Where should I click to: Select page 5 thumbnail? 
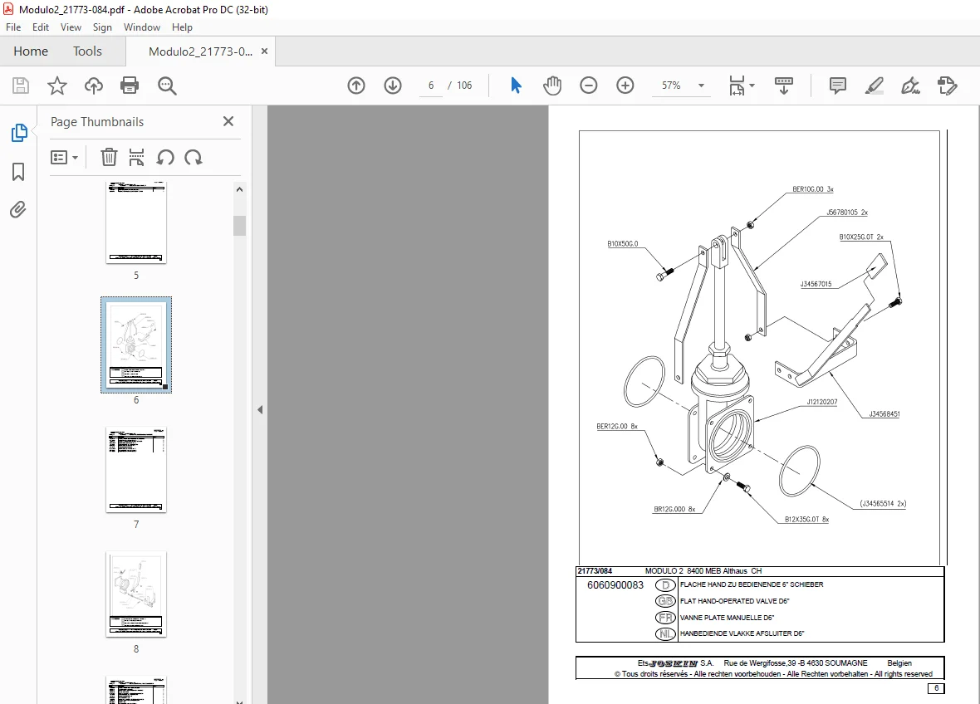click(136, 222)
